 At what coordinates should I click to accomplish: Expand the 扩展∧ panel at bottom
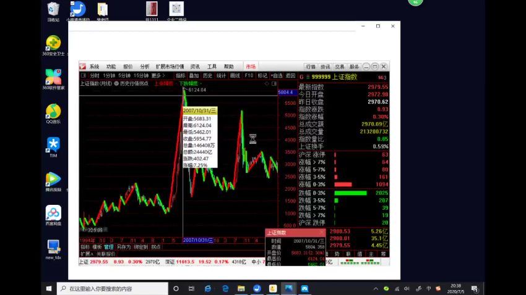click(x=87, y=254)
